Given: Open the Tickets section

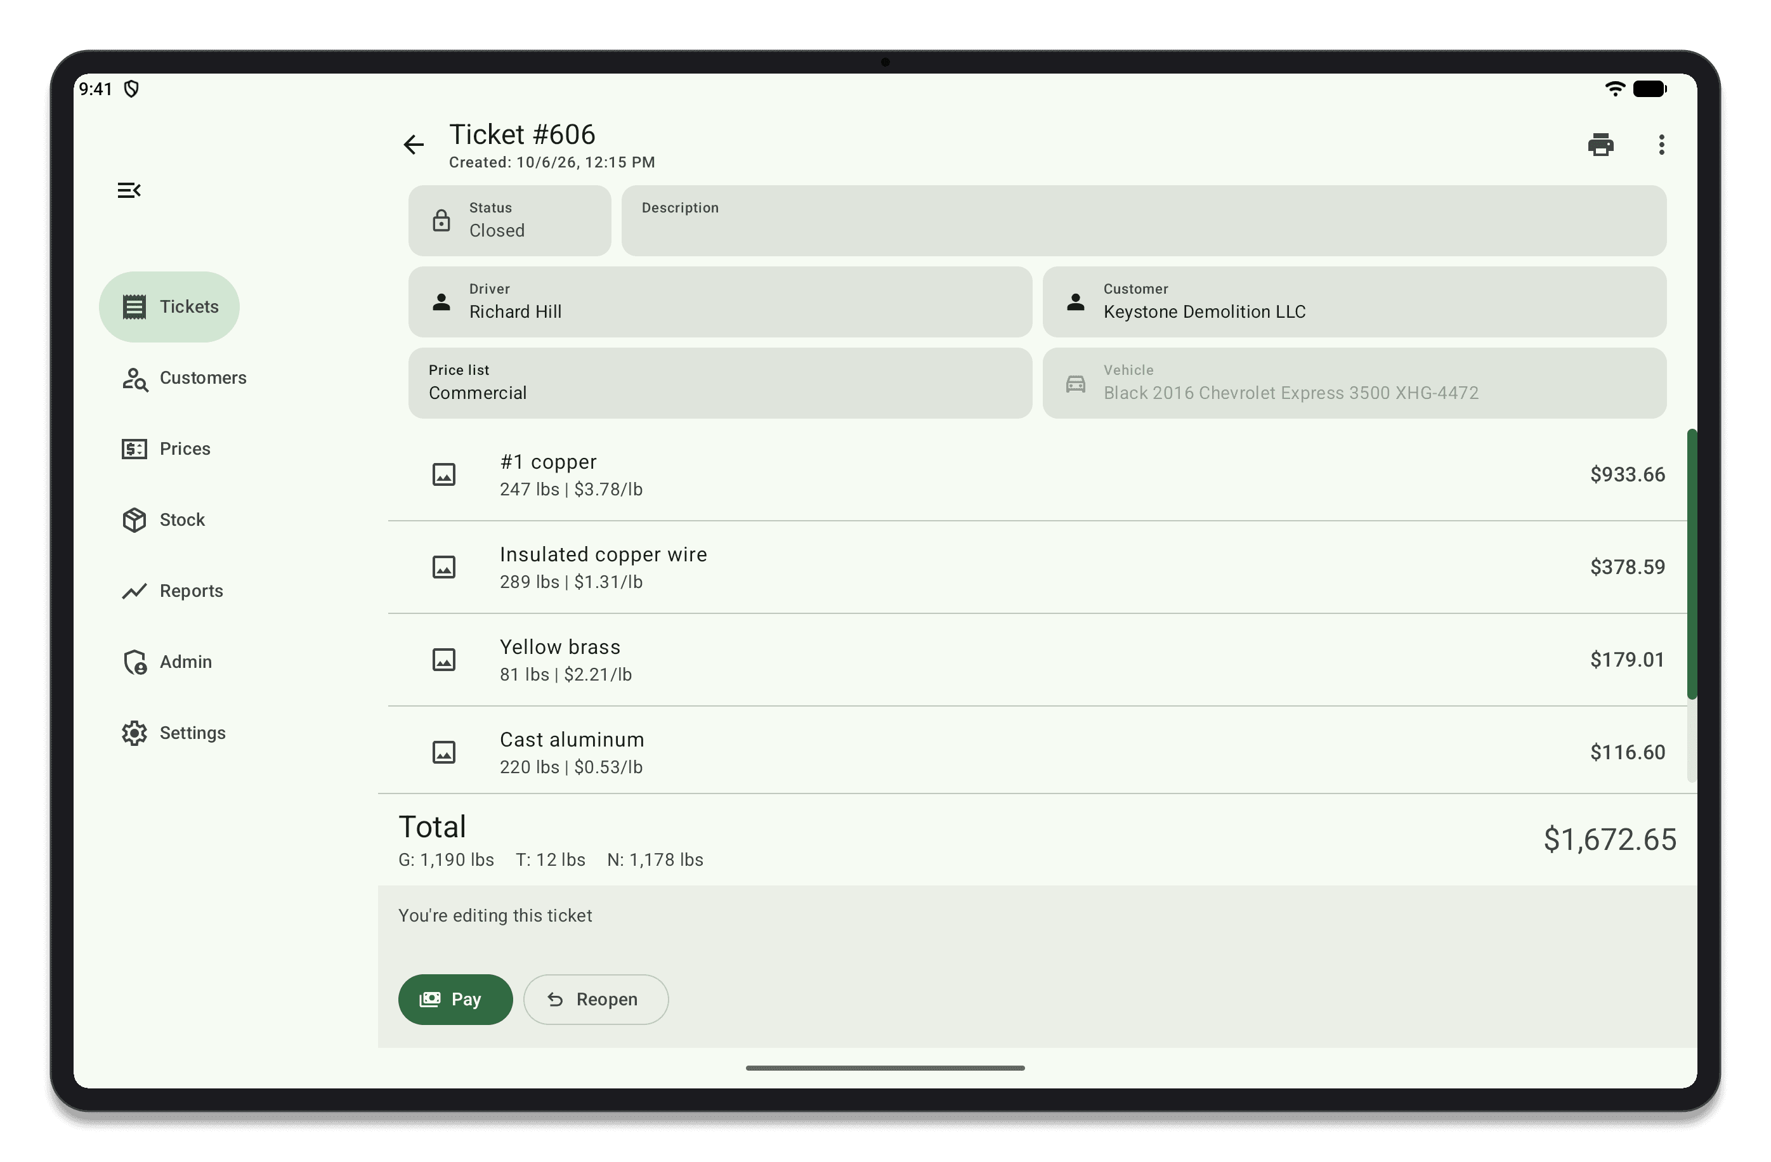Looking at the screenshot, I should (169, 306).
